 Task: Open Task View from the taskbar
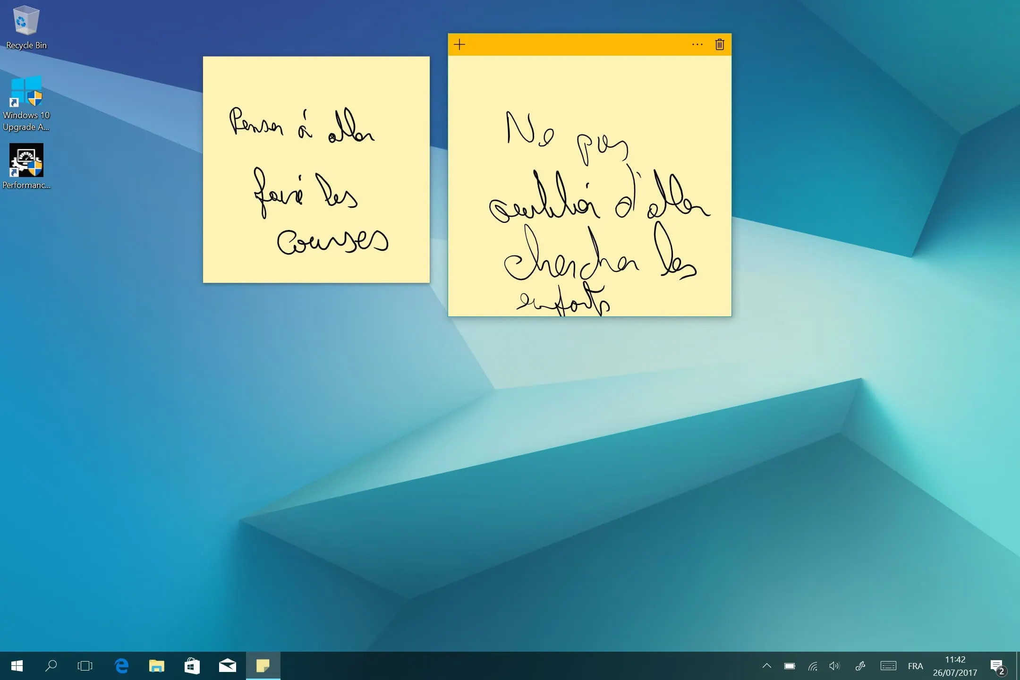(85, 666)
